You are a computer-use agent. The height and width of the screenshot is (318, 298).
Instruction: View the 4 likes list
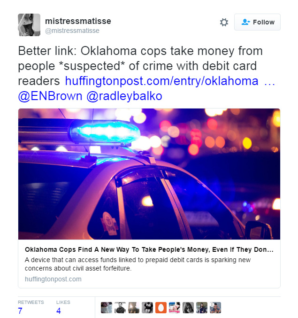[x=63, y=307]
